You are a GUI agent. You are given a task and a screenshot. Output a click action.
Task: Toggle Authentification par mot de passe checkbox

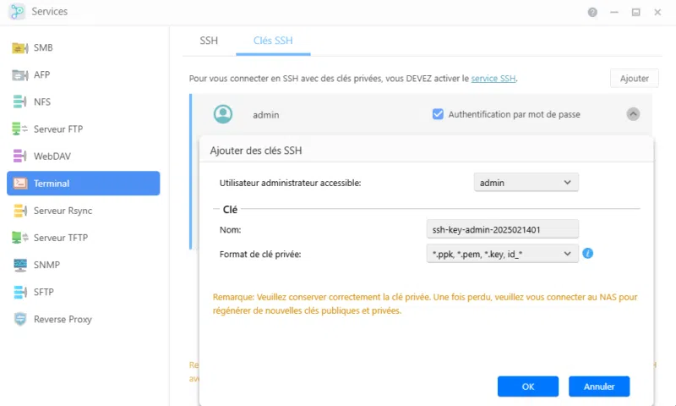coord(438,114)
